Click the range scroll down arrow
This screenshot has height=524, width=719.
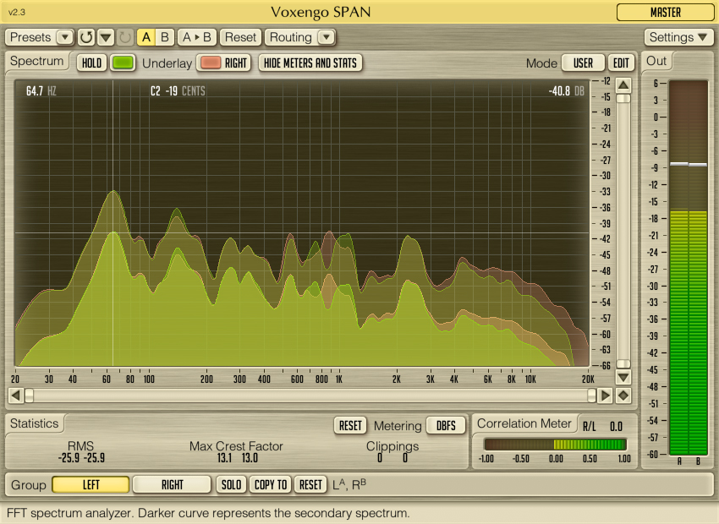[x=623, y=378]
